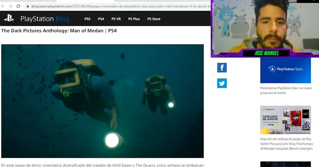Share the article on Facebook
The height and width of the screenshot is (167, 319).
pyautogui.click(x=222, y=68)
